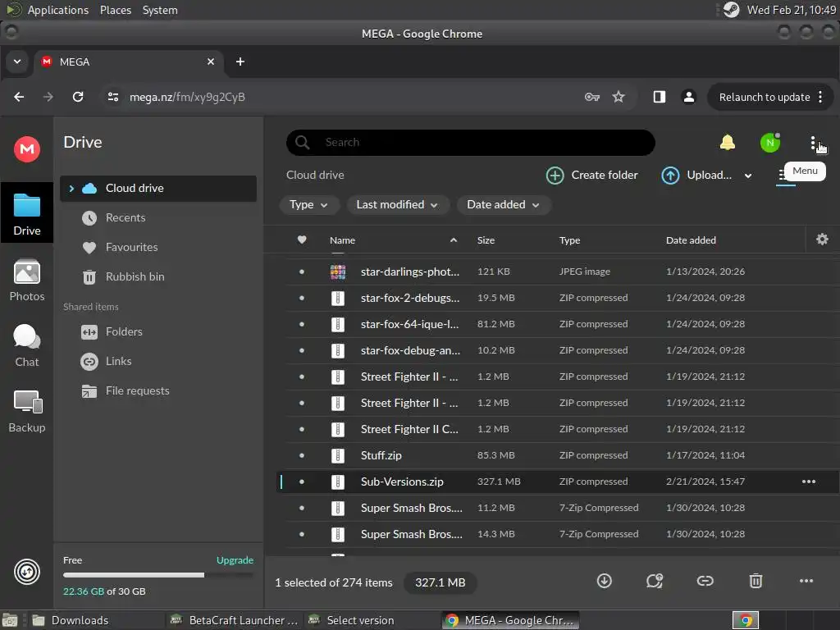Open Chrome profile icon

688,97
